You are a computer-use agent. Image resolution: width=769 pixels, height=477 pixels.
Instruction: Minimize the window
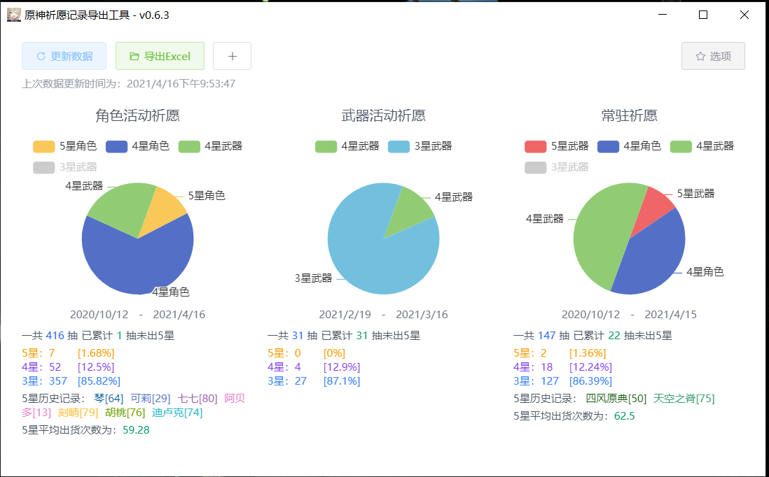(663, 15)
